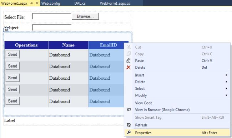Click the Copy icon in context menu
Viewport: 232px width, 138px height.
[x=128, y=54]
